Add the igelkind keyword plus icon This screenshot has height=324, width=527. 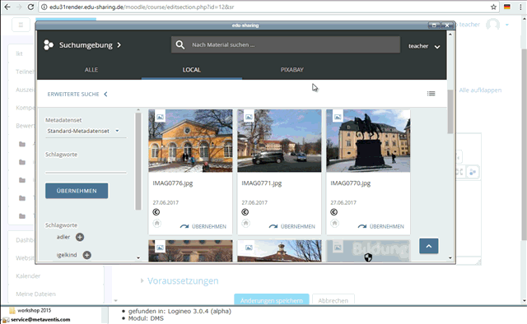point(86,255)
